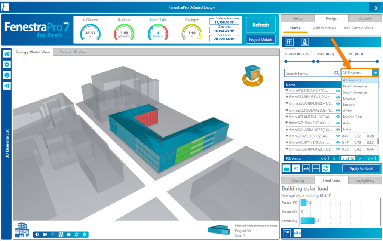Click the sync arrows icon in view toolbar
Viewport: 383px width, 241px height.
pyautogui.click(x=76, y=234)
